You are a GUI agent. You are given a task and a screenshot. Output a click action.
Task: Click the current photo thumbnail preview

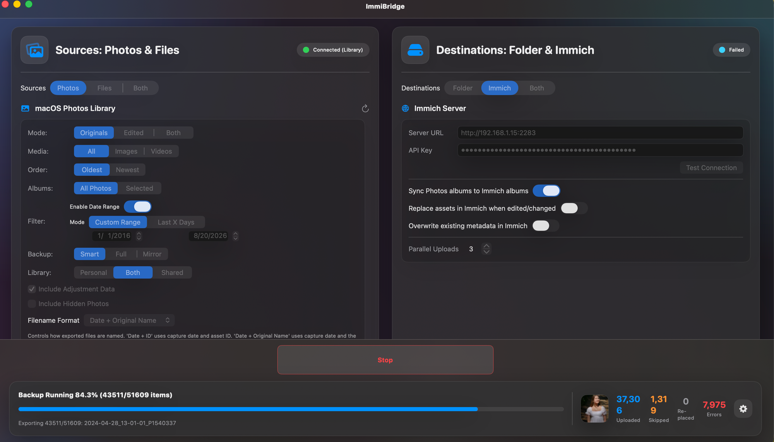(595, 409)
